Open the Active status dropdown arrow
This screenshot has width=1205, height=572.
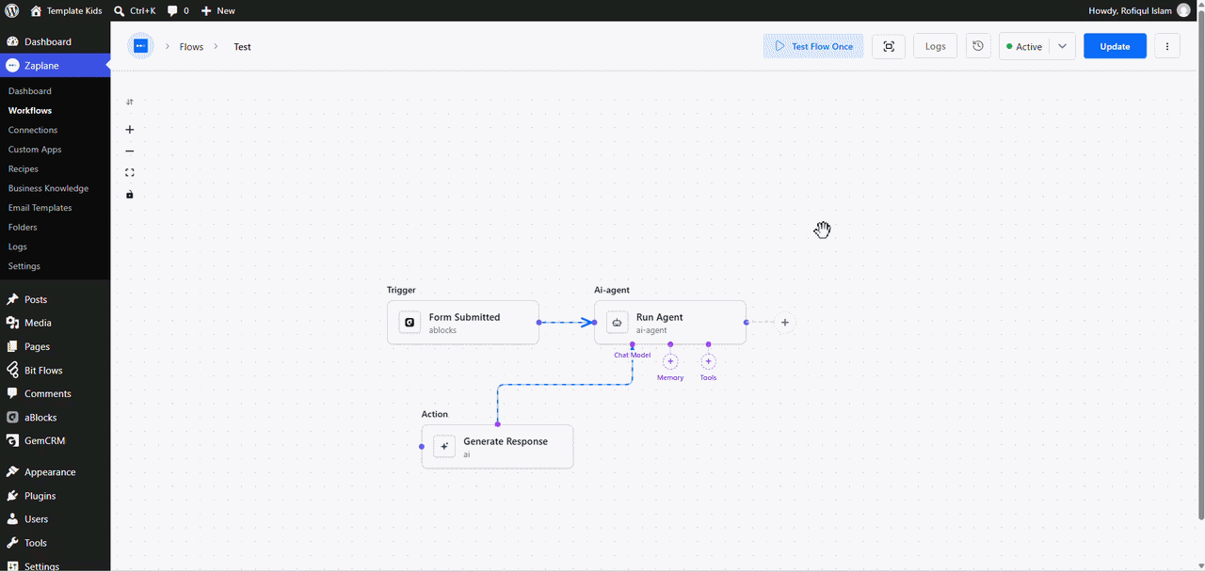tap(1063, 46)
